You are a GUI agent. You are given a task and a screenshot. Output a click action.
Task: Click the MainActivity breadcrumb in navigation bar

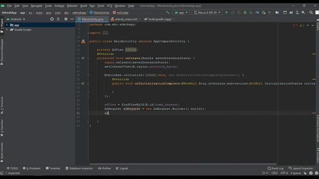[x=100, y=12]
